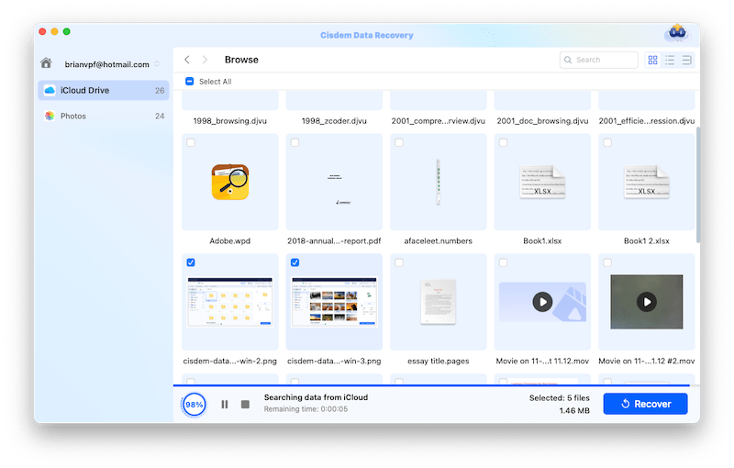Play the Movie on 11 11.12.mov video
734x468 pixels.
542,302
